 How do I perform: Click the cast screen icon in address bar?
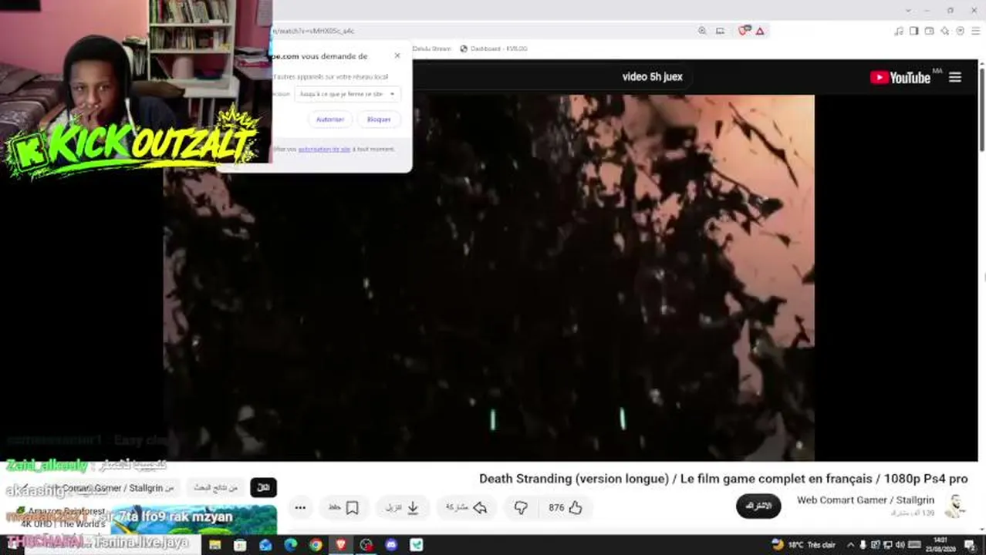click(720, 31)
